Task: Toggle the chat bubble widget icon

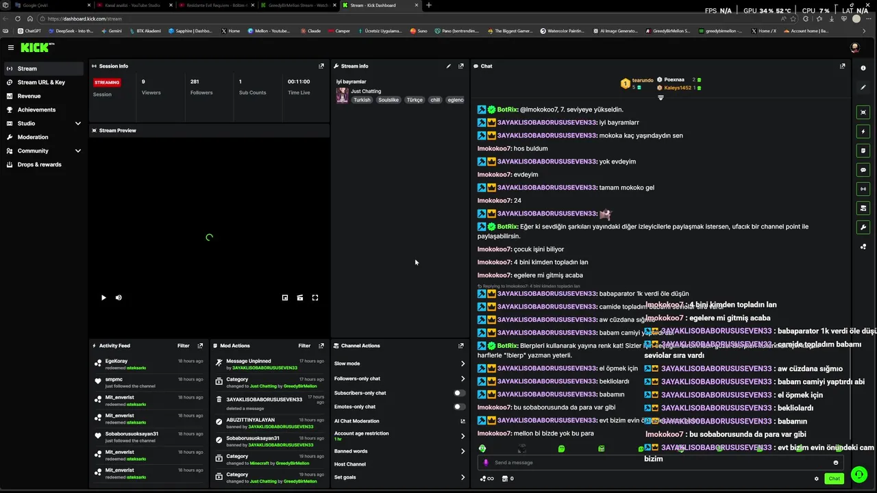Action: coord(863,170)
